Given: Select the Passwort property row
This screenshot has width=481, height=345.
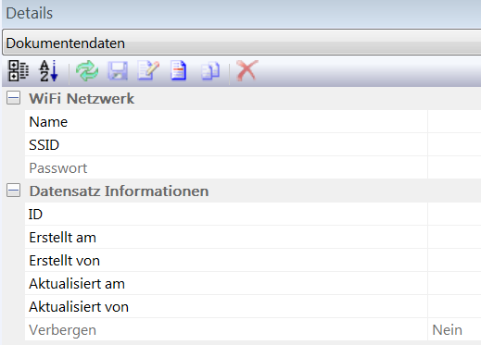Looking at the screenshot, I should [253, 168].
